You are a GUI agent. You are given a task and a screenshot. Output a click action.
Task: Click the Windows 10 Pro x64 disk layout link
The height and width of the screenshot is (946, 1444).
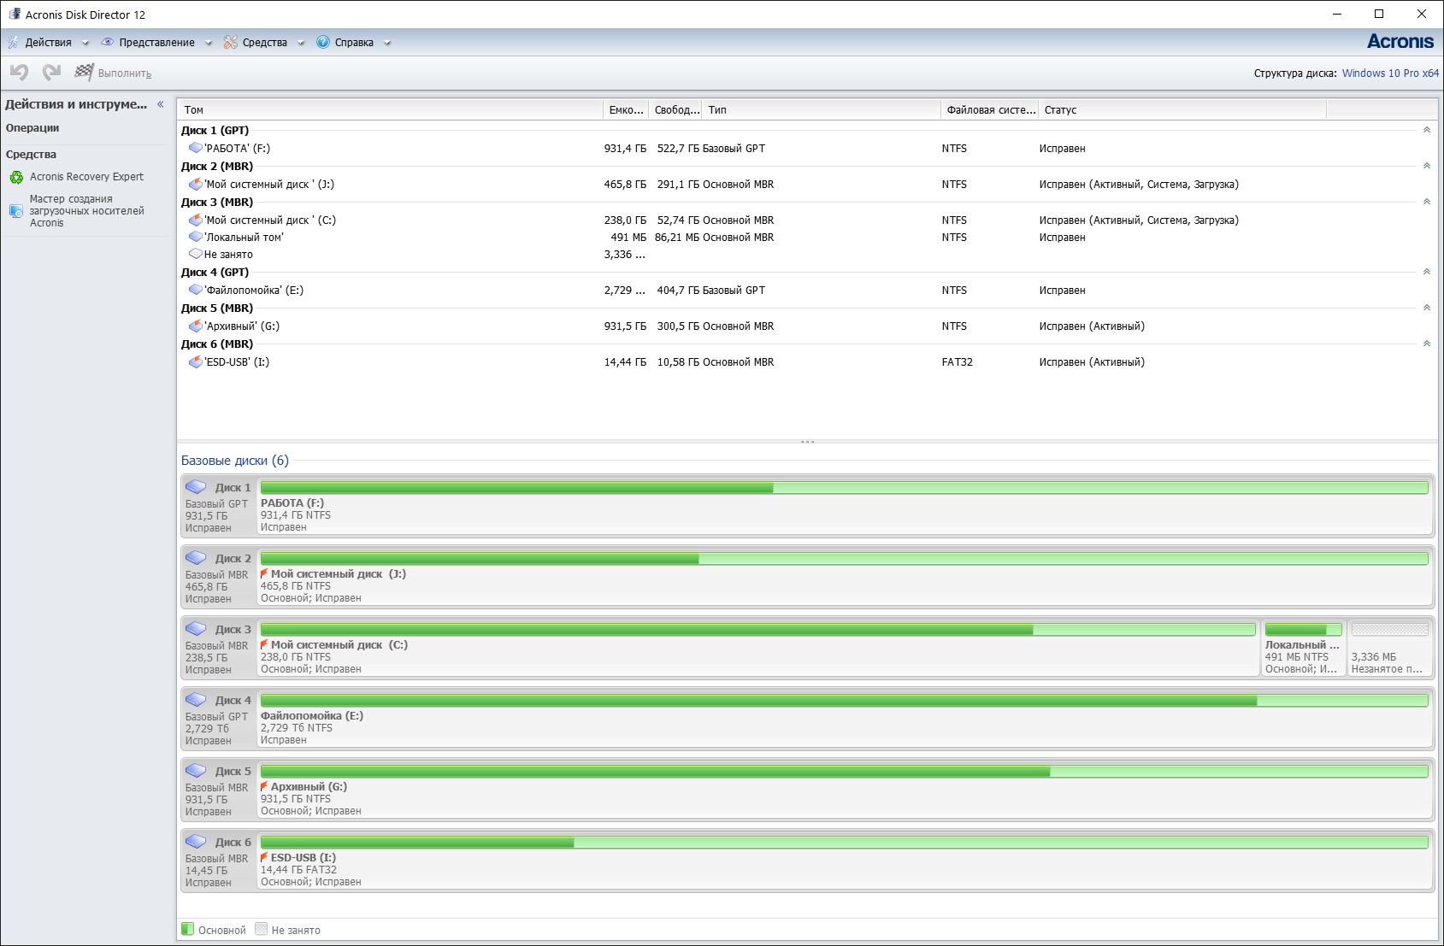(1390, 73)
